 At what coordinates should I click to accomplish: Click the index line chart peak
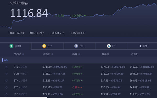pyautogui.click(x=153, y=3)
